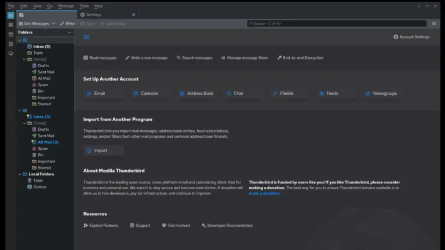Collapse second account's [Gmail] folder
The height and width of the screenshot is (250, 445).
pos(24,123)
